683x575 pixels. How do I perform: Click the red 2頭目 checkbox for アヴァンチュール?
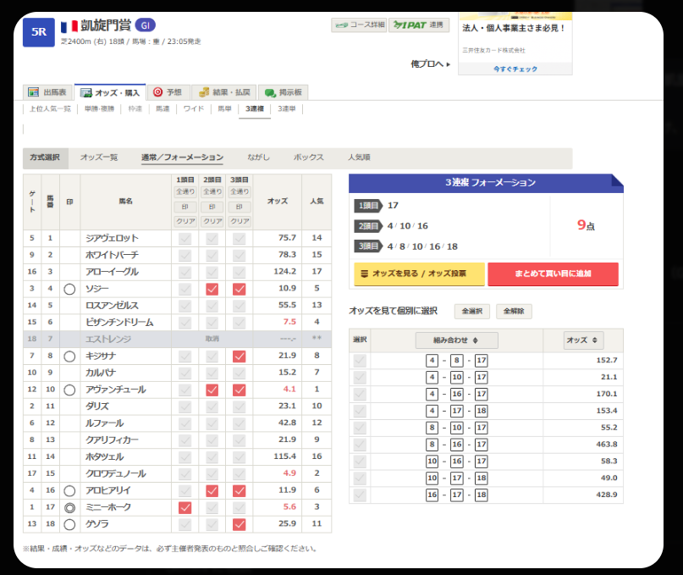coord(212,390)
